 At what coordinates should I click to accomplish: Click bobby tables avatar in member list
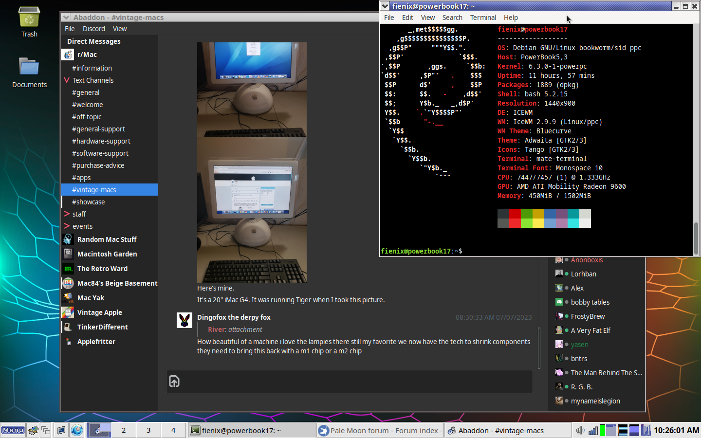(559, 302)
